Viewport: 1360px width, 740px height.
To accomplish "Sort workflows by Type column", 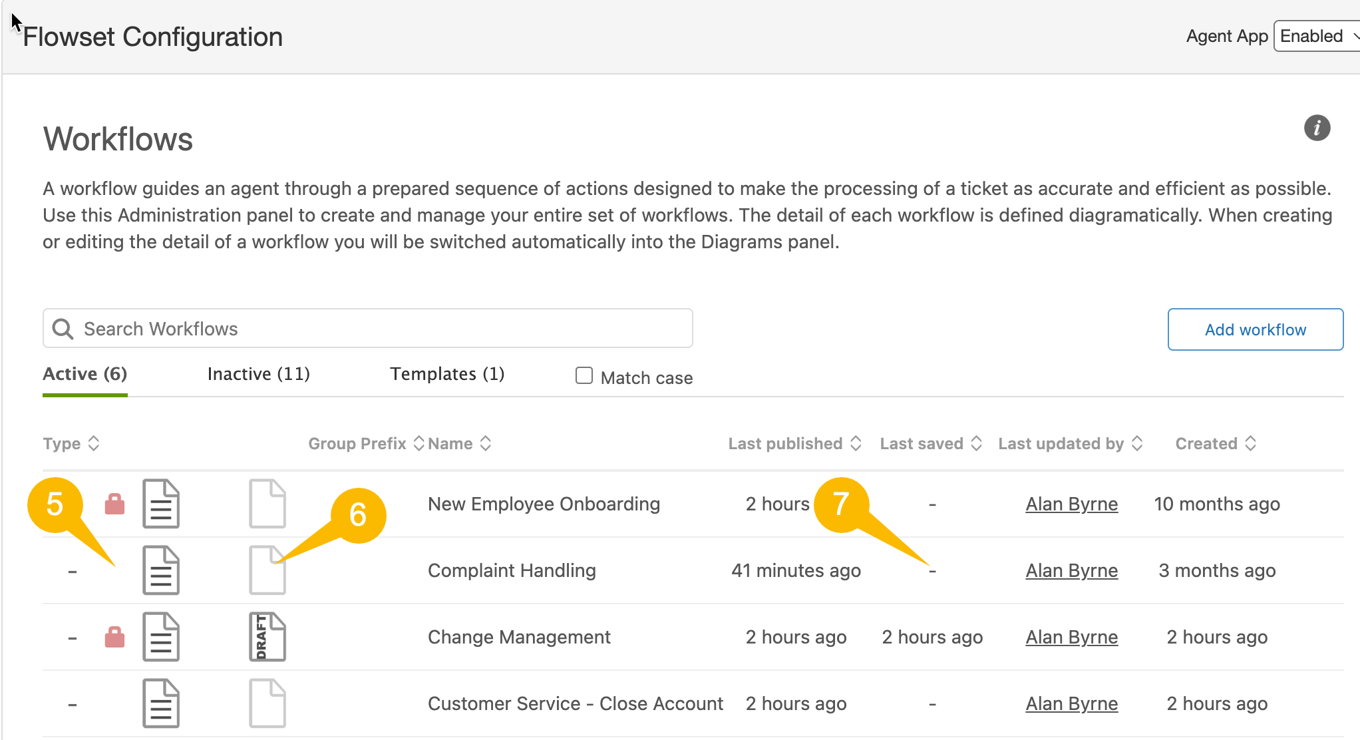I will (x=71, y=443).
